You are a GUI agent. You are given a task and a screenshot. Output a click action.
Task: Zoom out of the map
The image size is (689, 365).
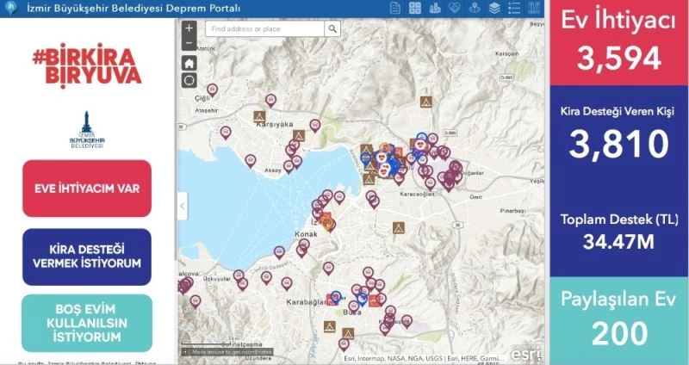(189, 43)
